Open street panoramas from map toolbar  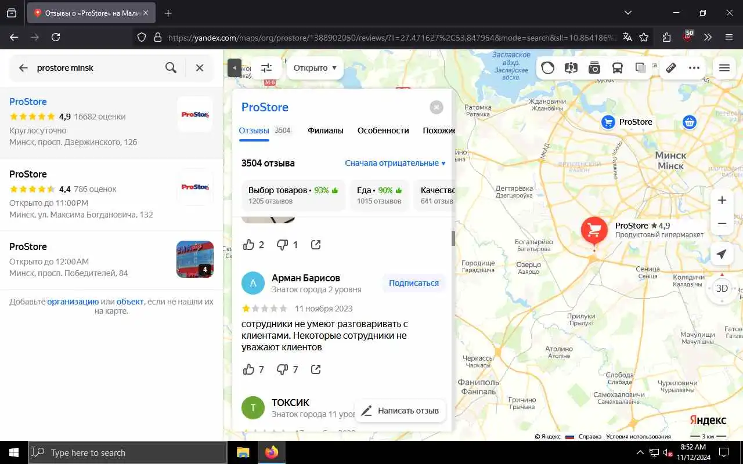click(x=571, y=68)
